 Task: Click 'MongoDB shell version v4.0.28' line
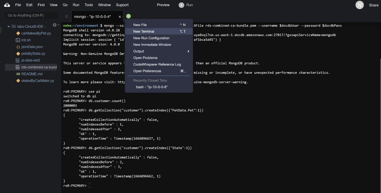pos(91,30)
